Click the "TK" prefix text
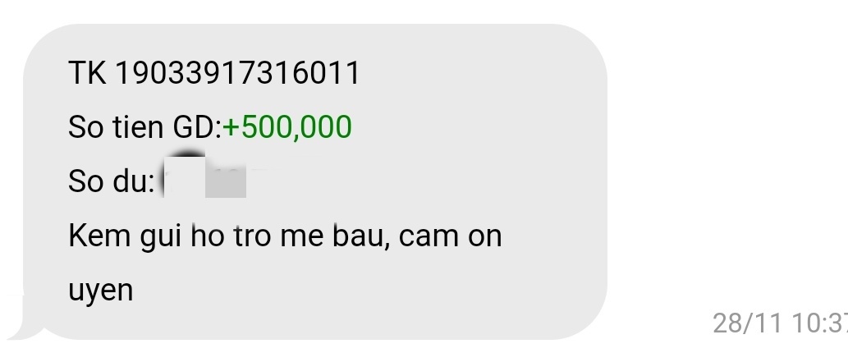The image size is (848, 362). (87, 73)
